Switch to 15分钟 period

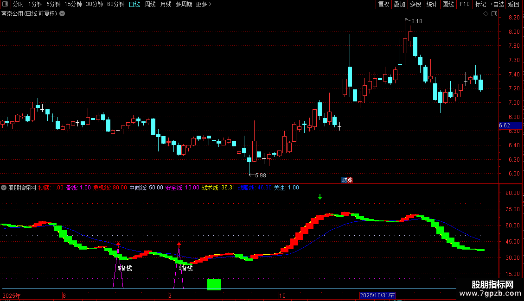73,4
